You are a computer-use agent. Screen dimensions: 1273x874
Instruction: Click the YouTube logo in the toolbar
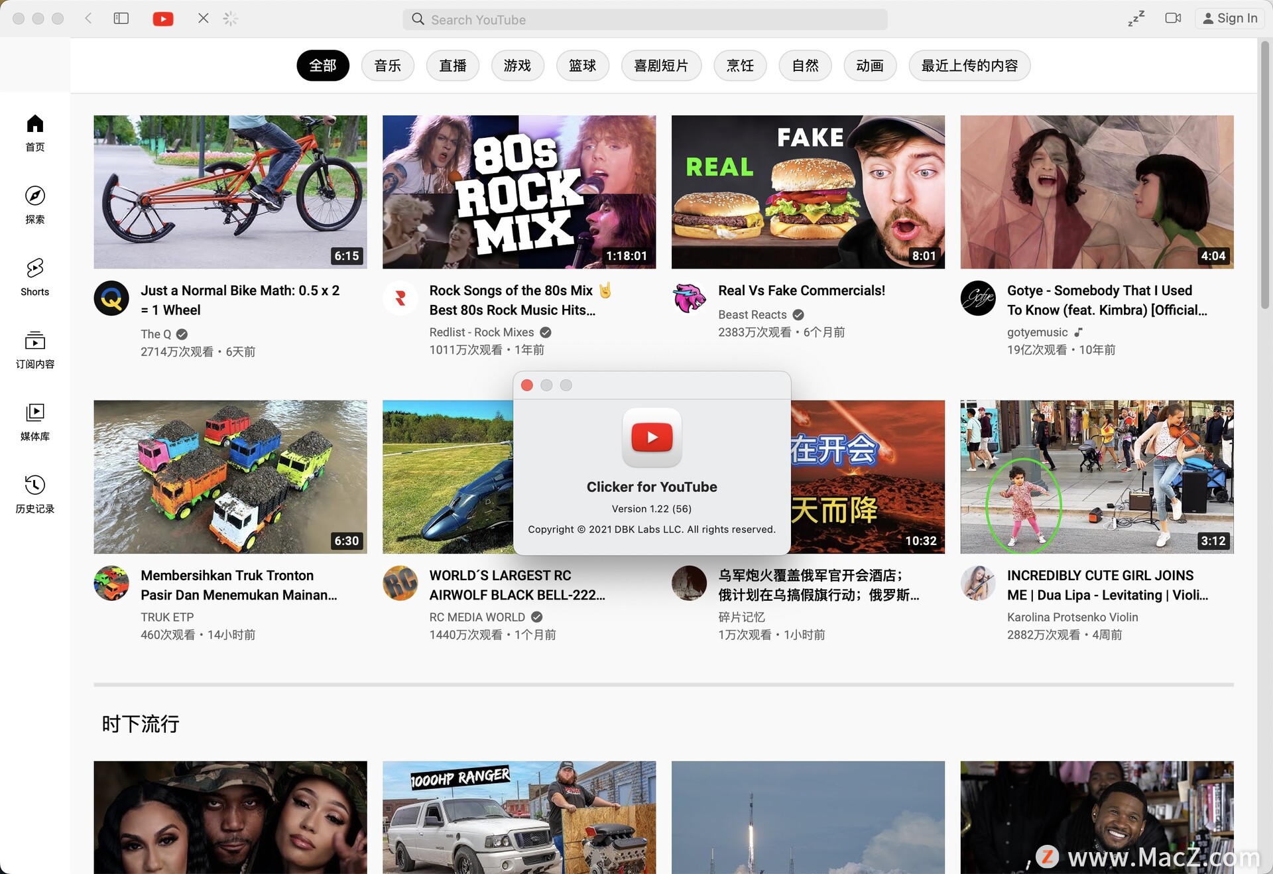click(162, 19)
